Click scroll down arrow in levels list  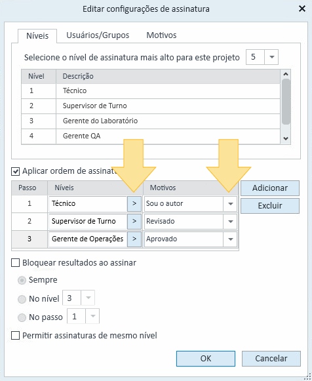pyautogui.click(x=286, y=138)
